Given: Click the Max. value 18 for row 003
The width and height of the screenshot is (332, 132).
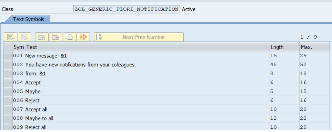Looking at the screenshot, I should [303, 74].
